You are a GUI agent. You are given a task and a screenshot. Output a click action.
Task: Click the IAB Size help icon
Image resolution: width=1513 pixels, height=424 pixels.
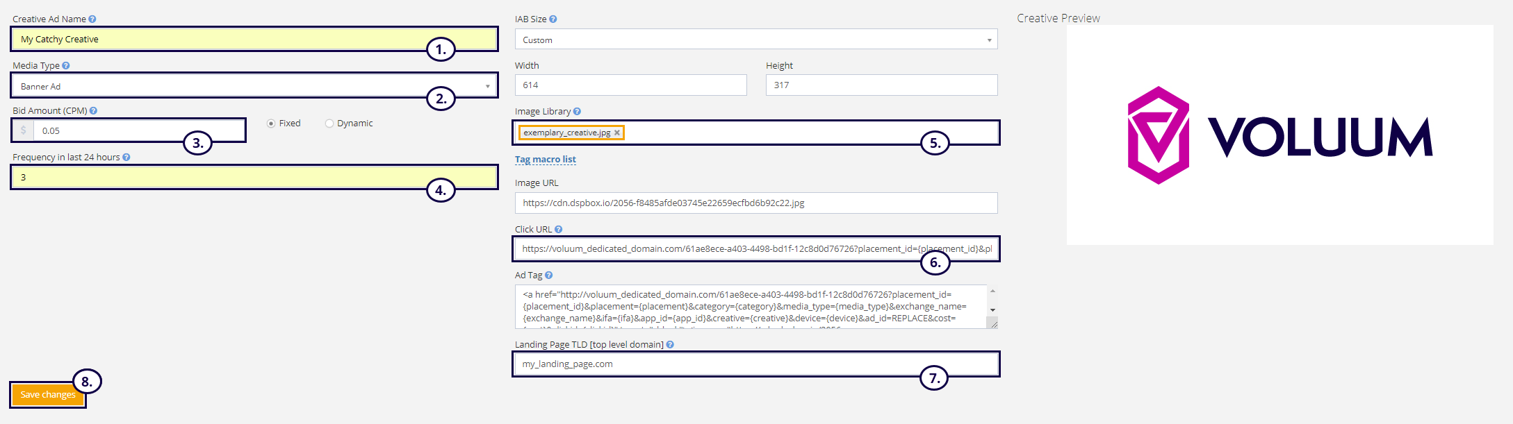[x=553, y=19]
